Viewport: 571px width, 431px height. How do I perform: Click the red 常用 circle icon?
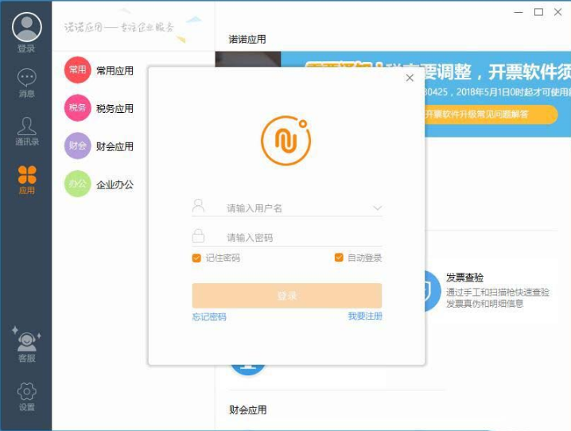tap(77, 70)
